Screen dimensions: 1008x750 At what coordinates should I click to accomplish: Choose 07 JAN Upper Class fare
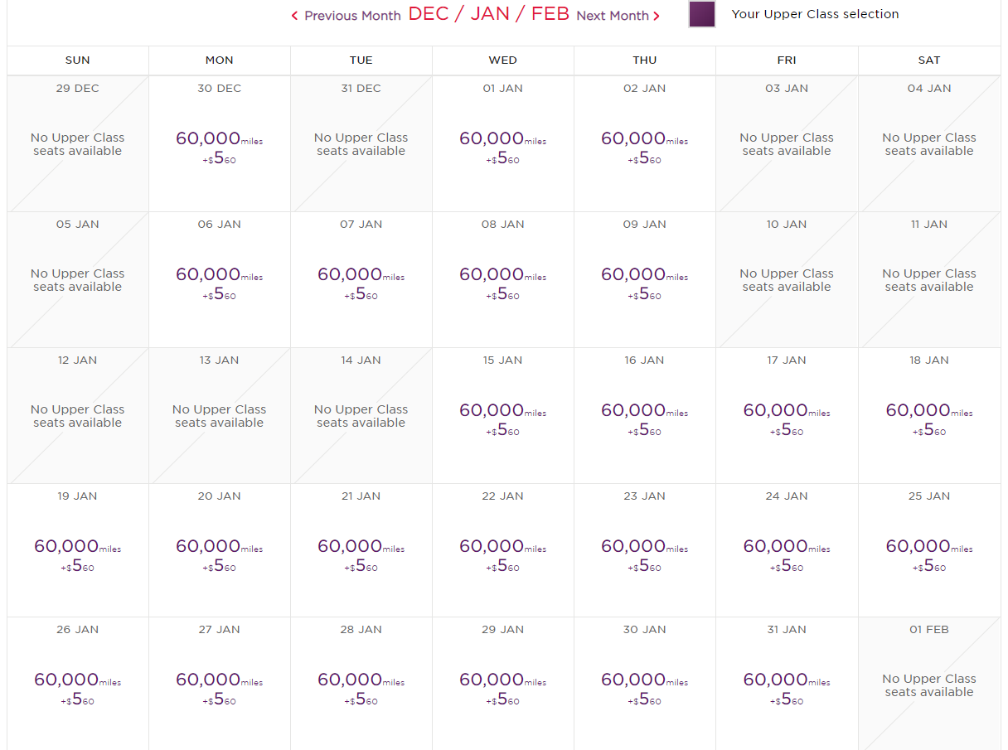pos(361,283)
